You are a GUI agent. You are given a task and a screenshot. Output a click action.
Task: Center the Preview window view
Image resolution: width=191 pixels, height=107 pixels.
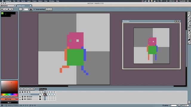[175, 21]
